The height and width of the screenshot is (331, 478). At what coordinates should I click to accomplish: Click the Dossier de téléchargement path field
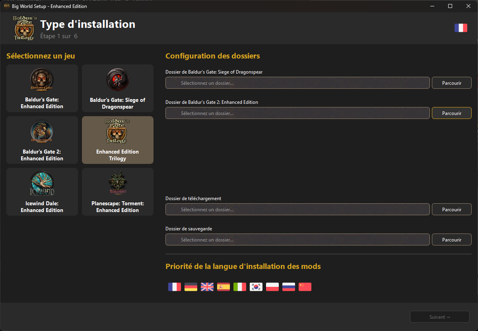297,210
